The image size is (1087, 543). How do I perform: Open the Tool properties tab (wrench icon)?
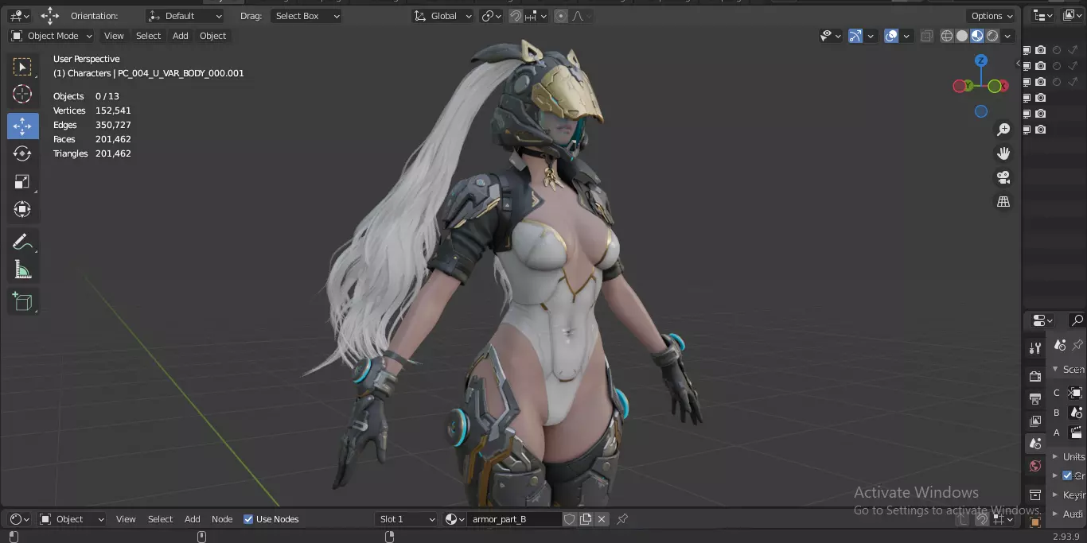coord(1035,348)
